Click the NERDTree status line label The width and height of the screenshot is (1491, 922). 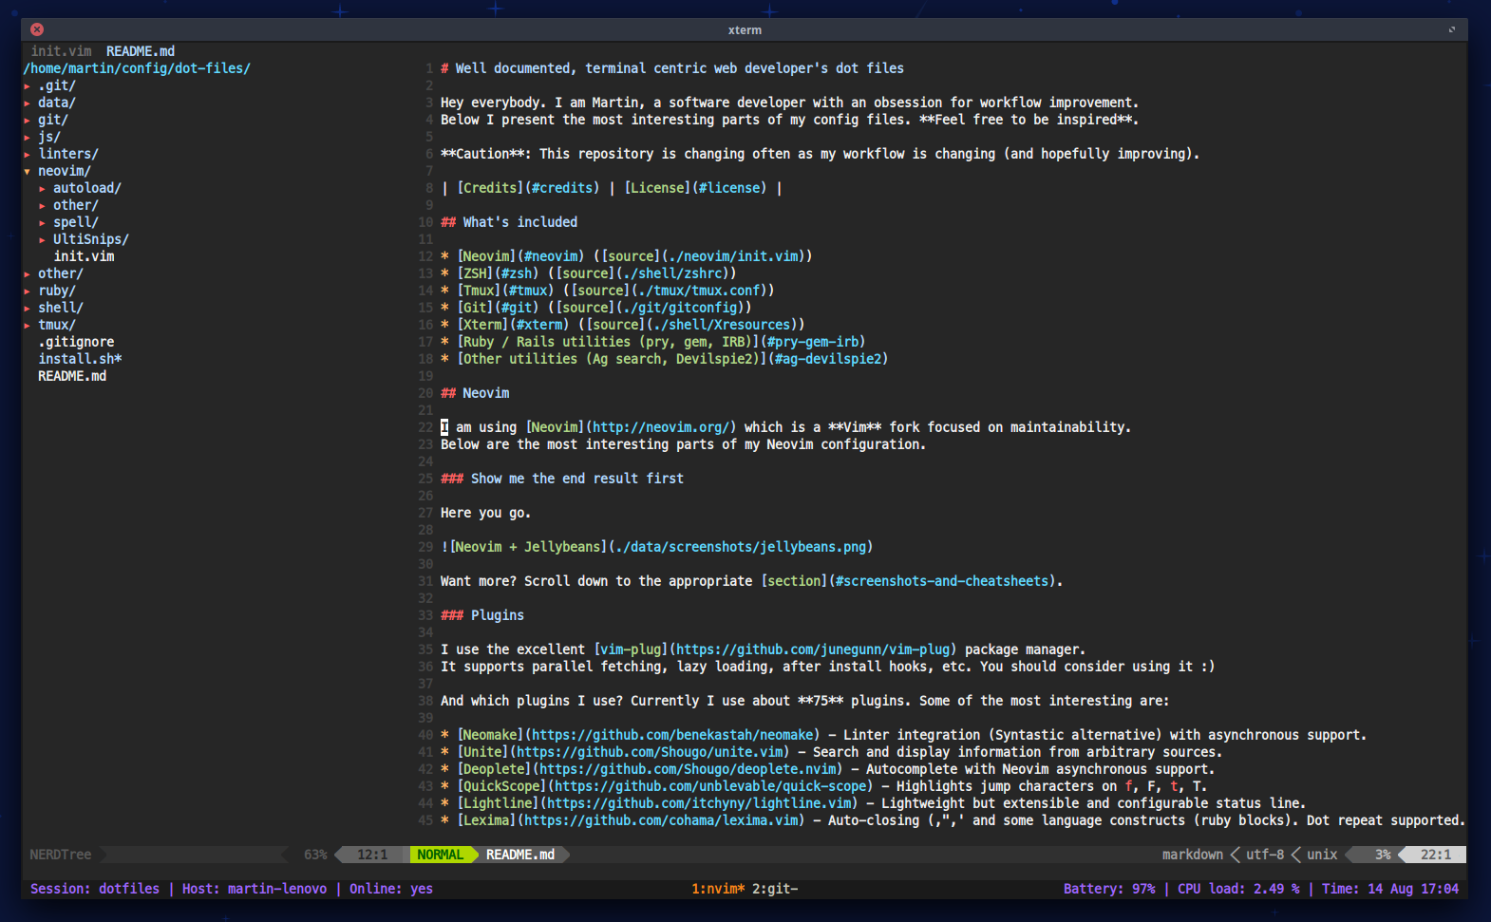(x=61, y=855)
